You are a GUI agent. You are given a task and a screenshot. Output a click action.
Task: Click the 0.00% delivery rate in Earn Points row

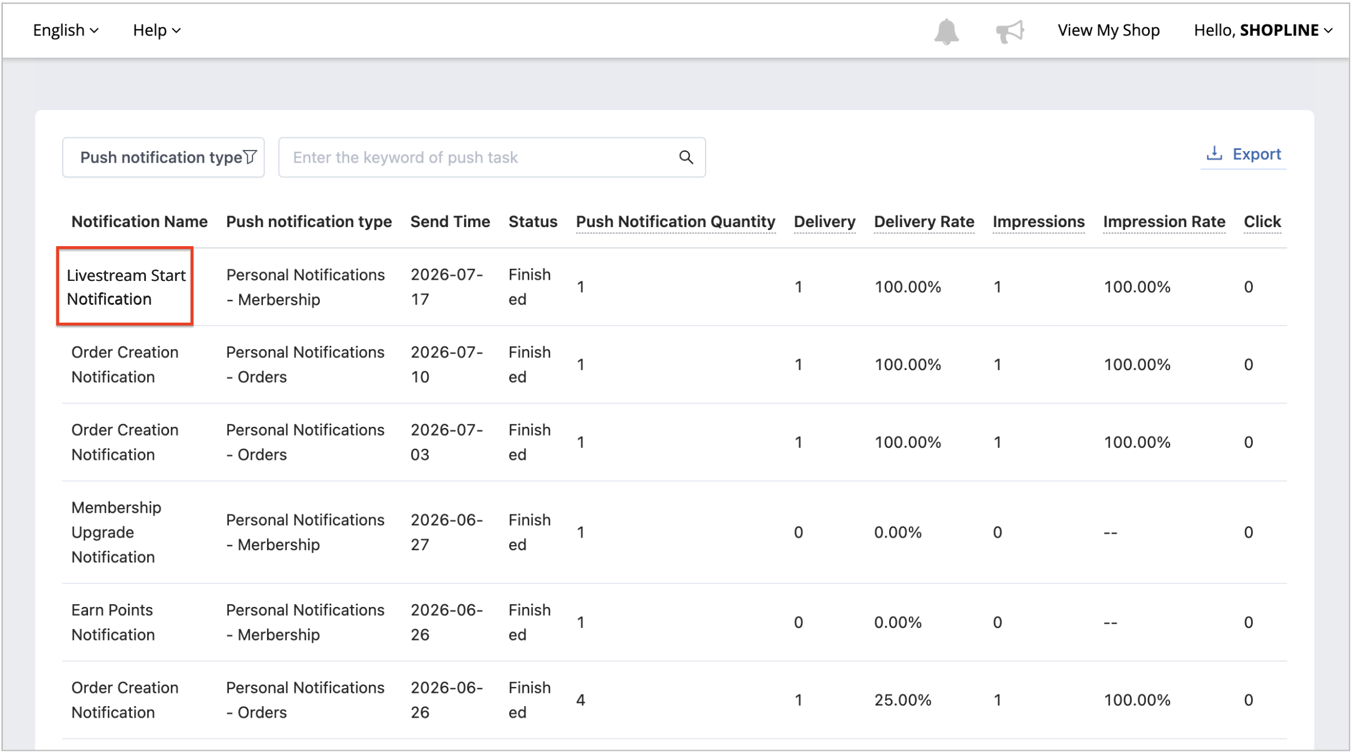pyautogui.click(x=897, y=623)
